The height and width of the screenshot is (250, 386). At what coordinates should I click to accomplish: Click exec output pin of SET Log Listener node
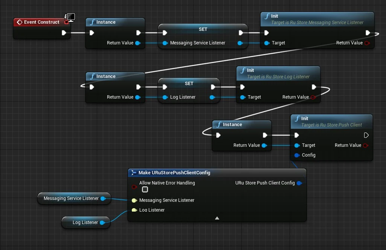(213, 87)
